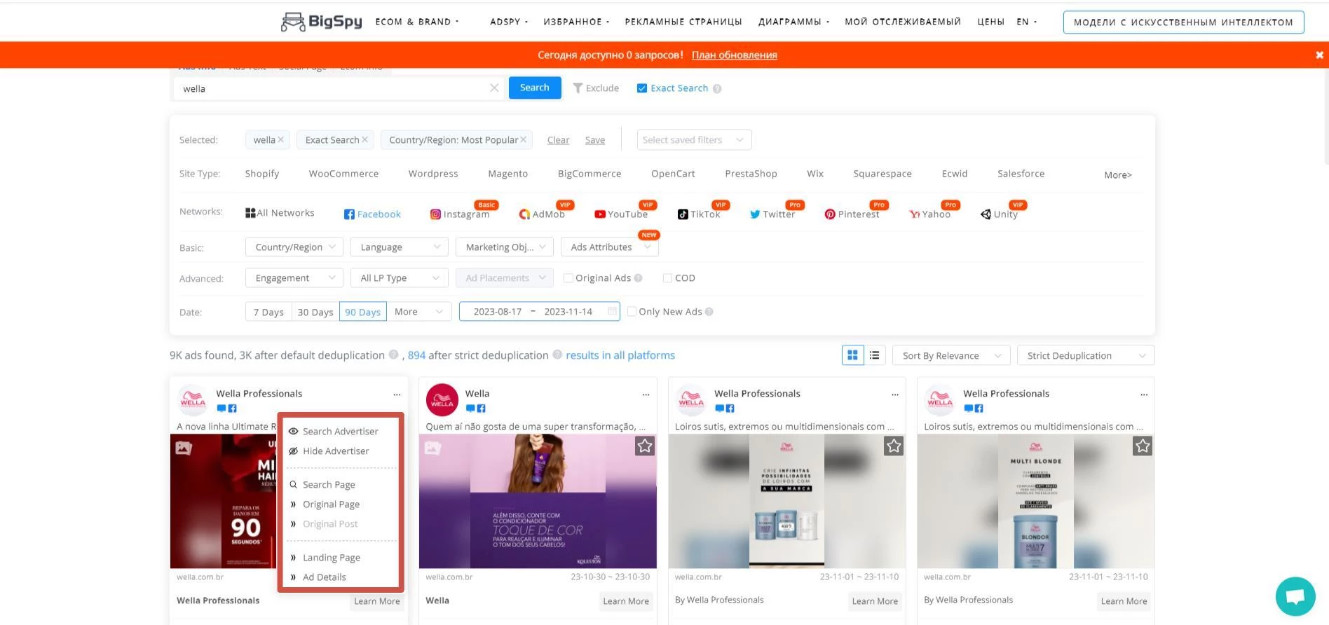The height and width of the screenshot is (625, 1329).
Task: Open Blondor Multi Blonde ad thumbnail
Action: 1035,501
